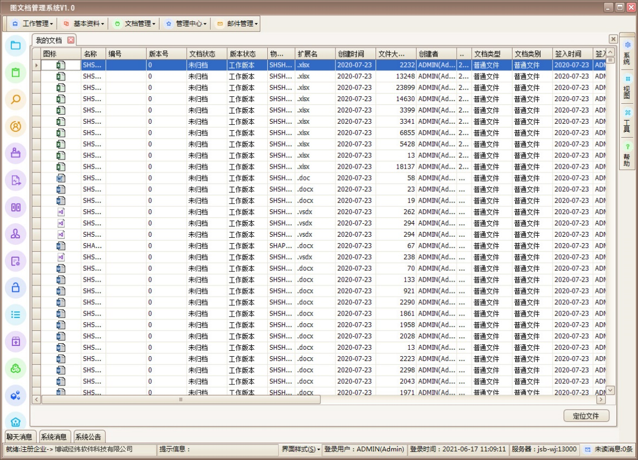The height and width of the screenshot is (460, 638).
Task: Switch to the 系统公告 tab
Action: [89, 437]
